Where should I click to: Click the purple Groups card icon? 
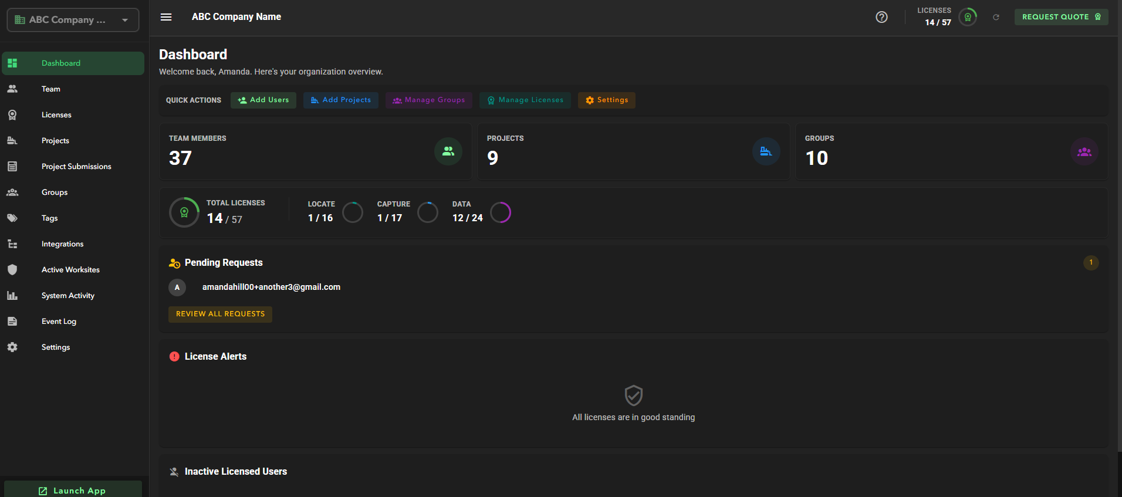click(1084, 151)
